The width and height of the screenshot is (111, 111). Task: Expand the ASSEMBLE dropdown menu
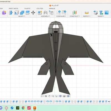tap(46, 16)
